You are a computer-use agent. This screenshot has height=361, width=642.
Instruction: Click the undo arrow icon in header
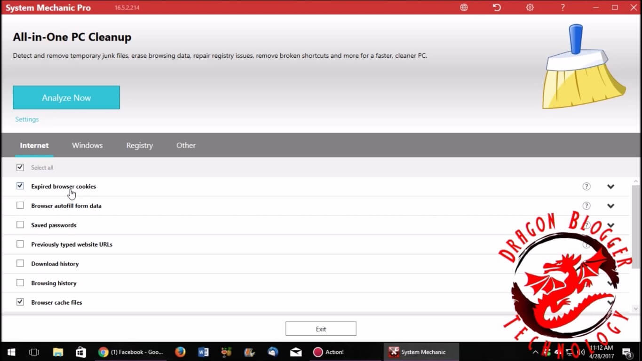(x=497, y=8)
